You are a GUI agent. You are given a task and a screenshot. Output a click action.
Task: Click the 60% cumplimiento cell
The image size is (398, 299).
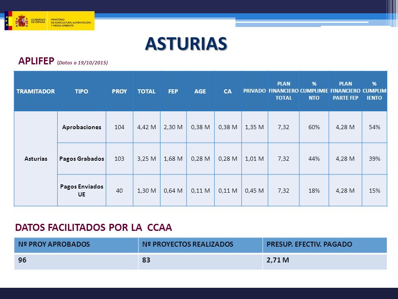pyautogui.click(x=314, y=127)
